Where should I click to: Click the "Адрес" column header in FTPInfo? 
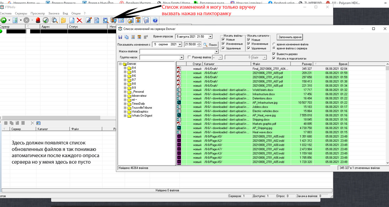[54, 27]
